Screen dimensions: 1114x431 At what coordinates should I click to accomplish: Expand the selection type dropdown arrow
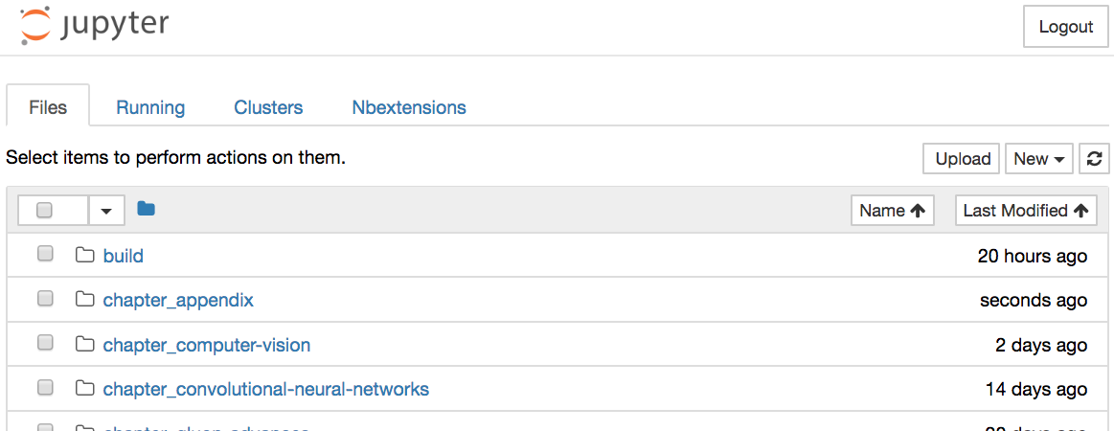(x=106, y=211)
